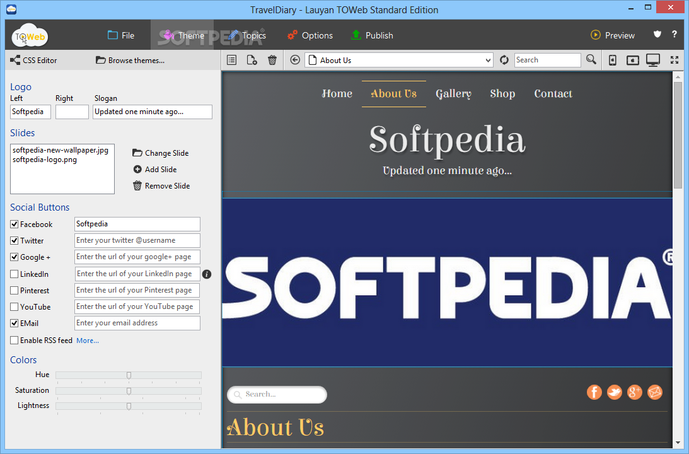
Task: Select softpedia-logo.png in slides list
Action: (x=45, y=160)
